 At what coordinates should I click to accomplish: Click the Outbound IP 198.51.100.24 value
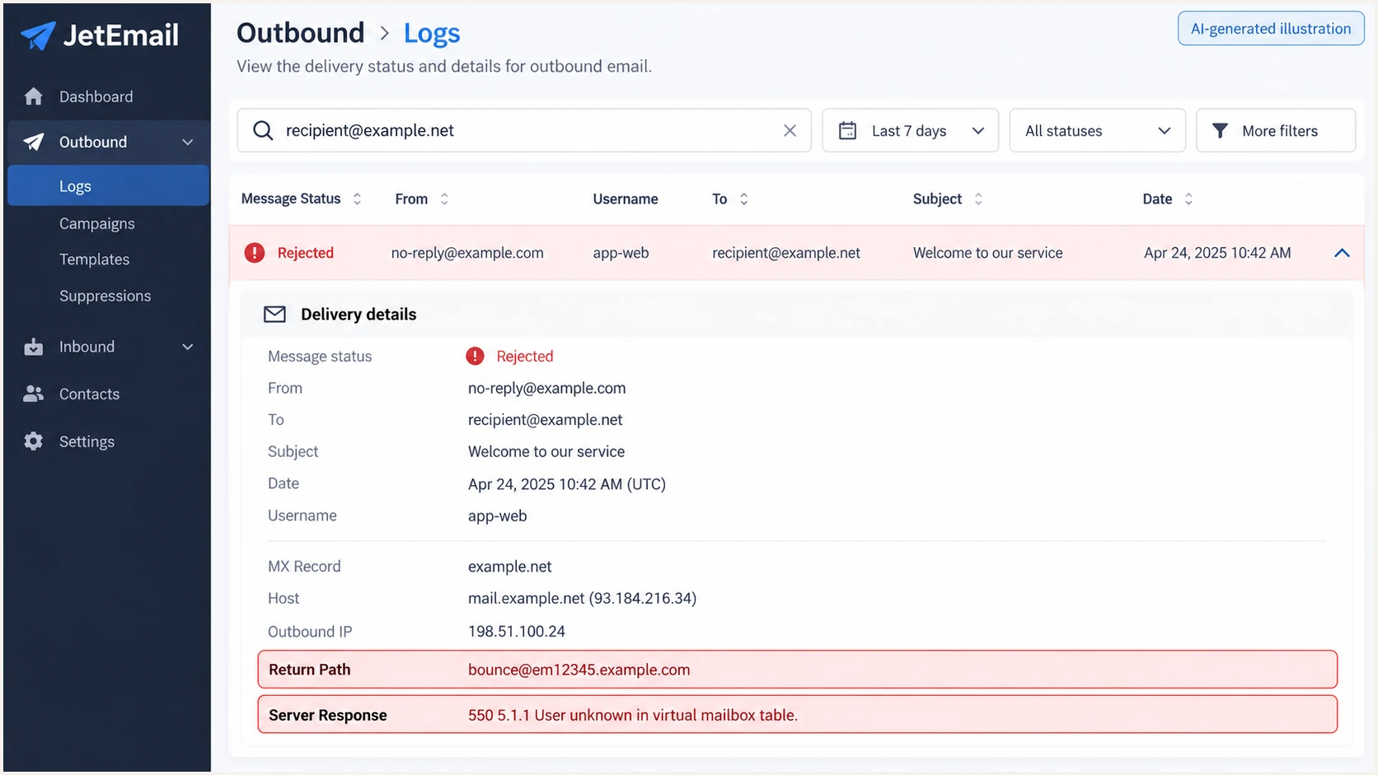pyautogui.click(x=517, y=632)
